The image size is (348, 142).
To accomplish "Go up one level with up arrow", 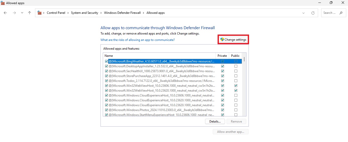I will click(x=30, y=13).
